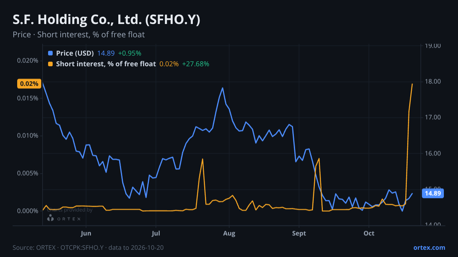Click the +27.68% short interest change value

[195, 64]
